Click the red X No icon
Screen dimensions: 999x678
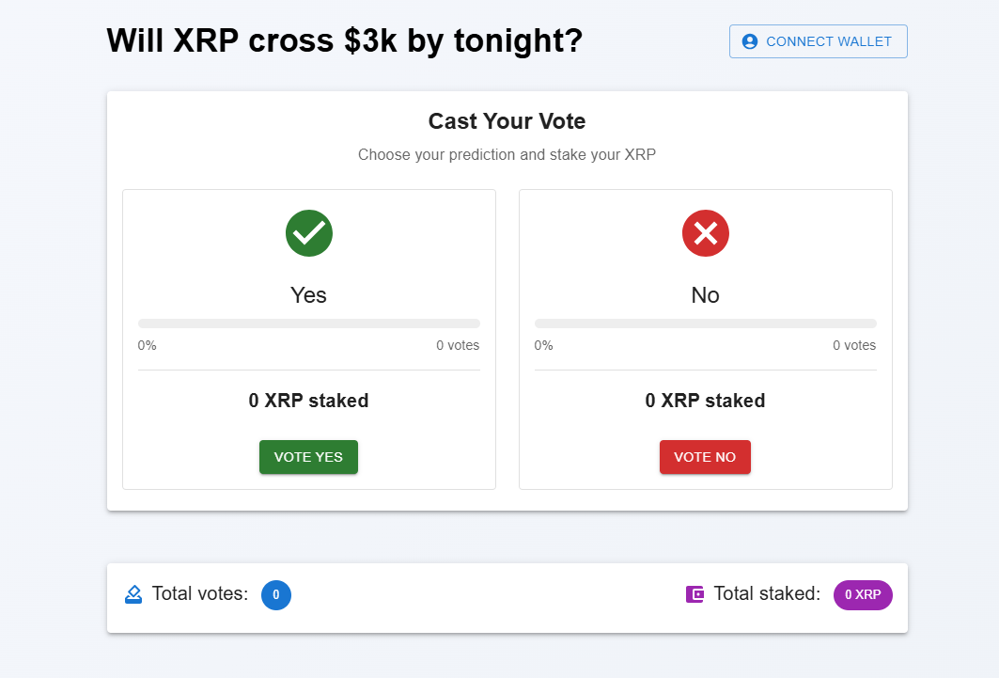point(705,233)
